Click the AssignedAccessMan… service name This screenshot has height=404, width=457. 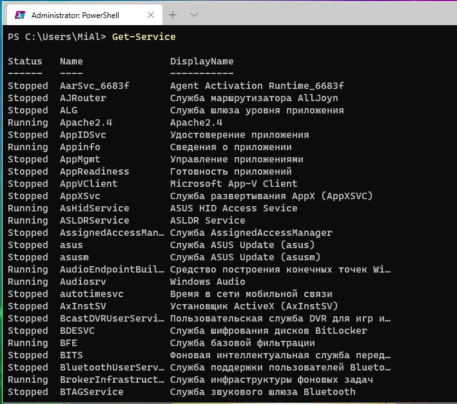[x=112, y=233]
